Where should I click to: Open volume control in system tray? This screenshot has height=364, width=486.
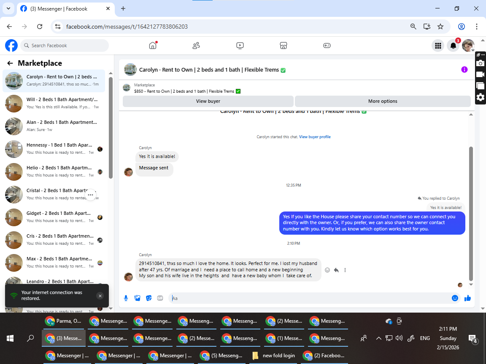pos(399,338)
